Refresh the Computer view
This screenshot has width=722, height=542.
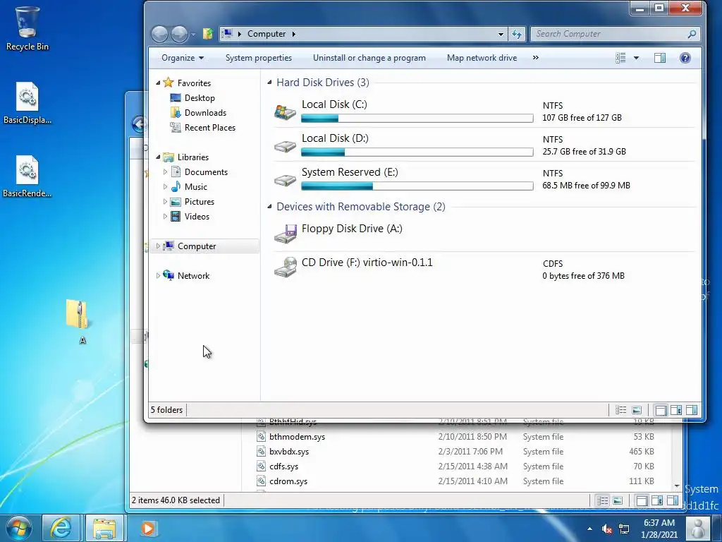click(517, 34)
